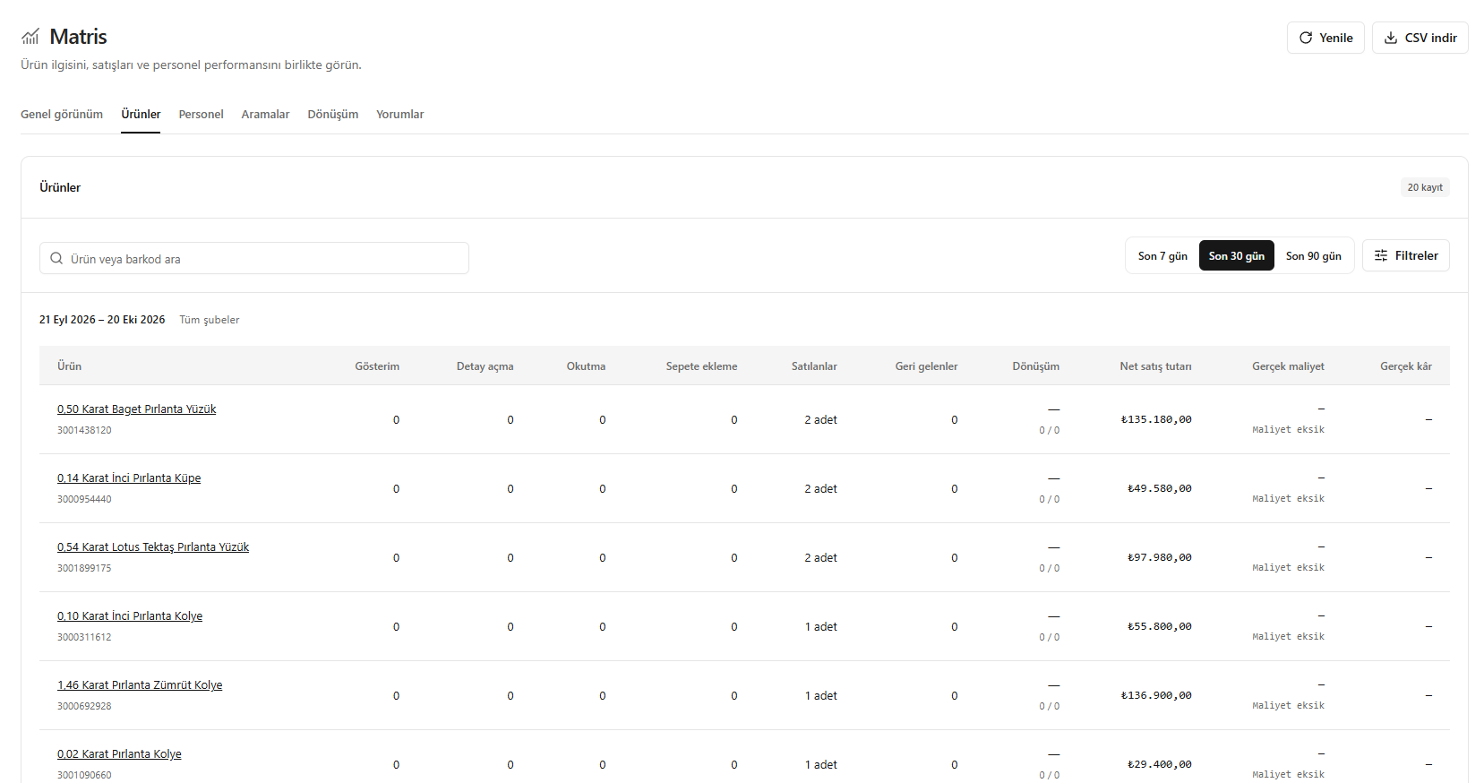Click the Gerçek maliyet column header
Screen dimensions: 1484x783
[x=1288, y=366]
